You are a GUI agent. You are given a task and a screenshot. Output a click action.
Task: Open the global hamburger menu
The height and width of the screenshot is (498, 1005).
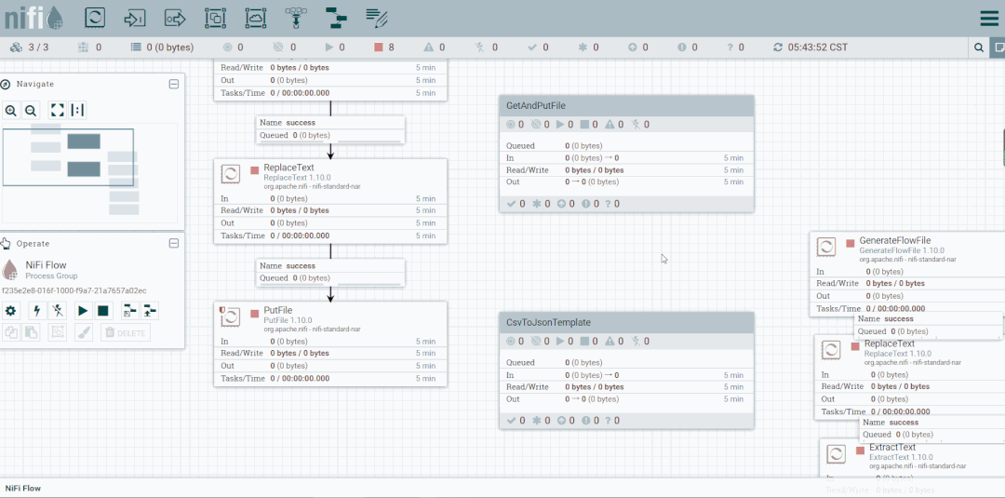989,19
